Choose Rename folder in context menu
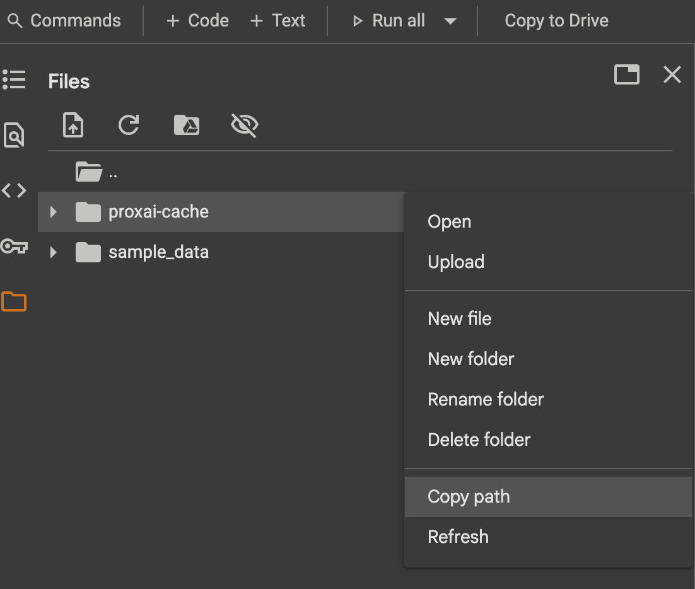Screen dimensions: 695x589 pyautogui.click(x=486, y=400)
